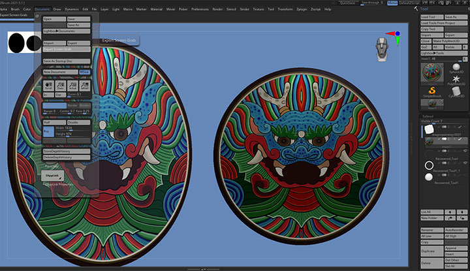The width and height of the screenshot is (470, 271).
Task: Select the Sphere3D tool
Action: click(x=456, y=69)
